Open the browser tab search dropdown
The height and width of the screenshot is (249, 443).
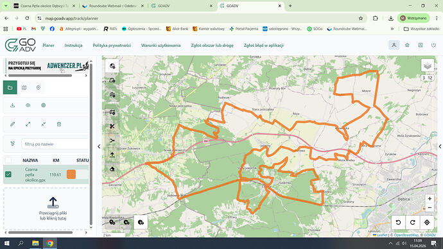(x=6, y=6)
